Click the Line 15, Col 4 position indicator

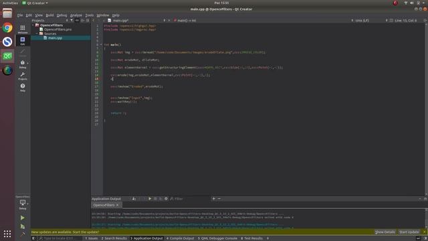(406, 21)
